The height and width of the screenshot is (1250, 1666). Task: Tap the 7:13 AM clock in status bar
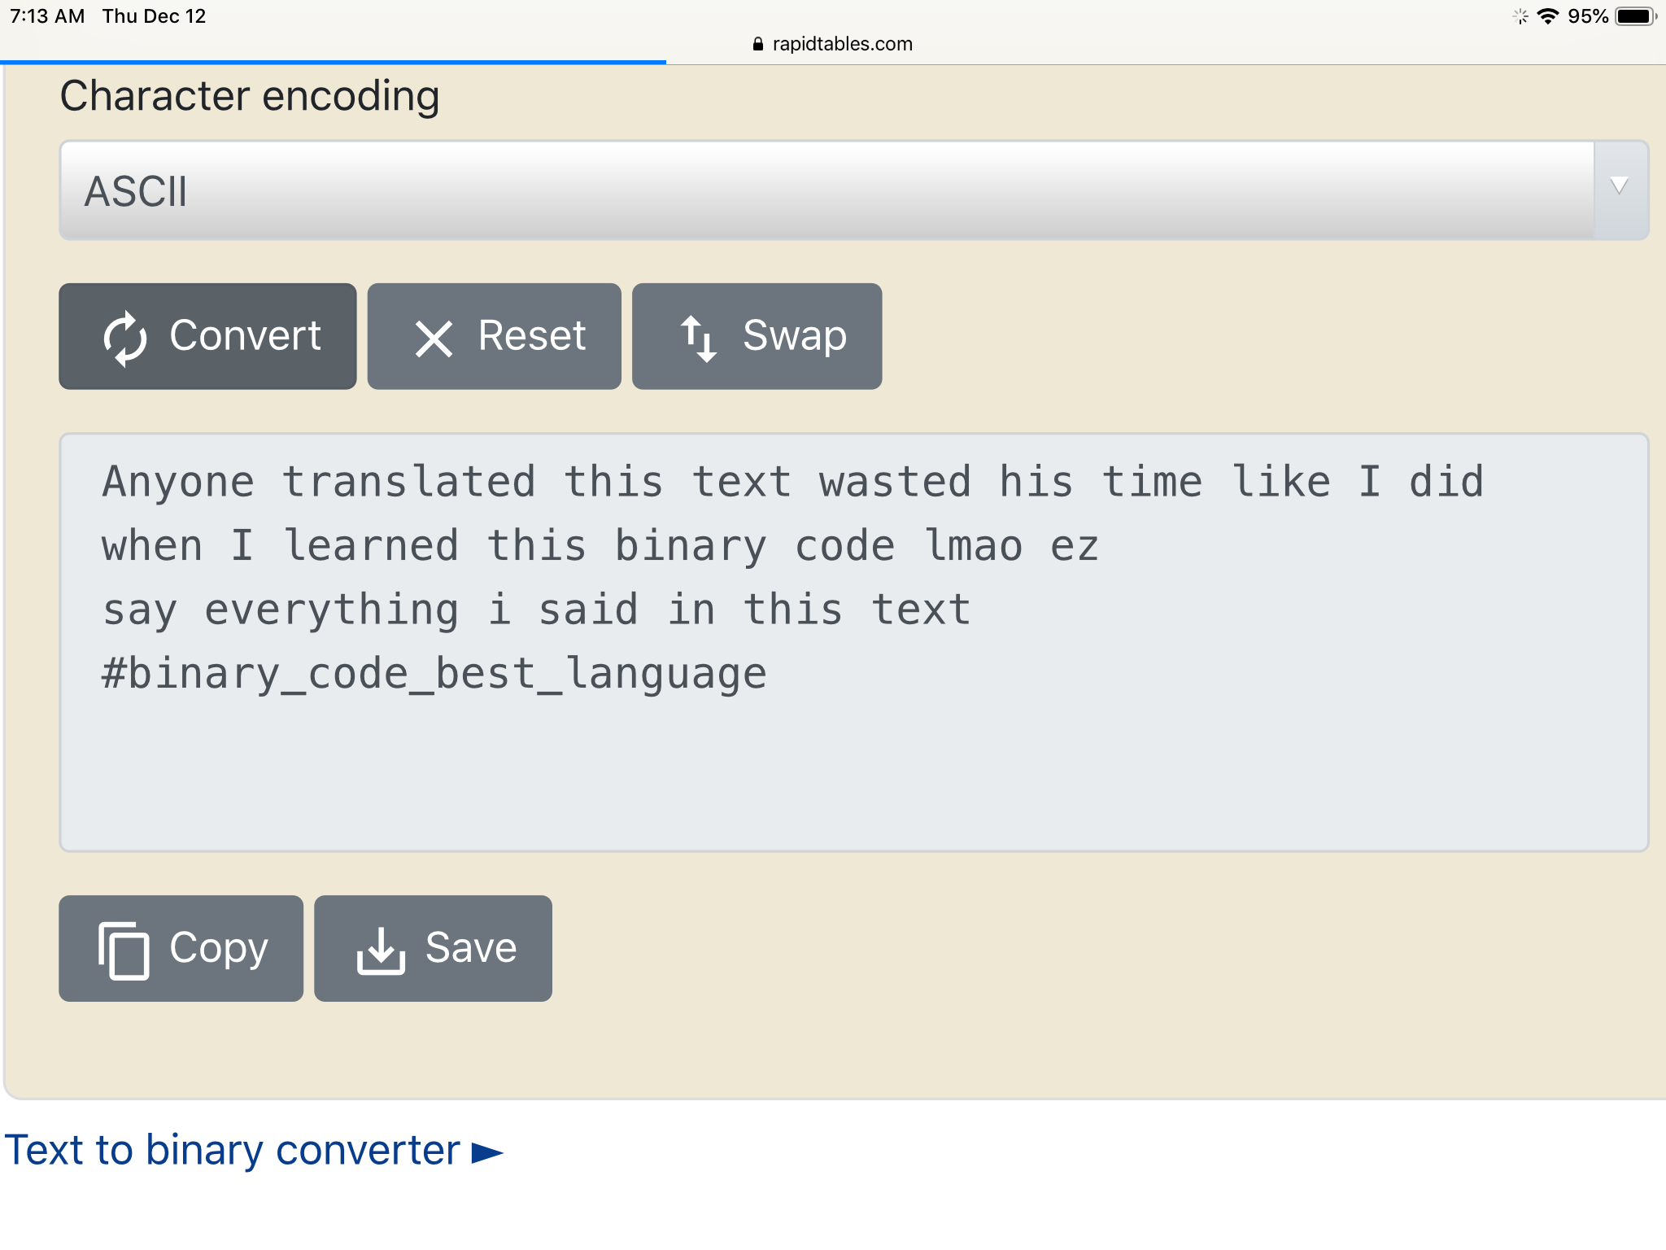click(x=47, y=16)
